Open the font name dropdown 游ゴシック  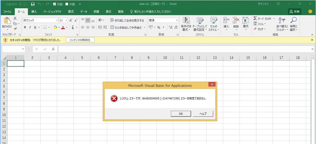(x=57, y=20)
